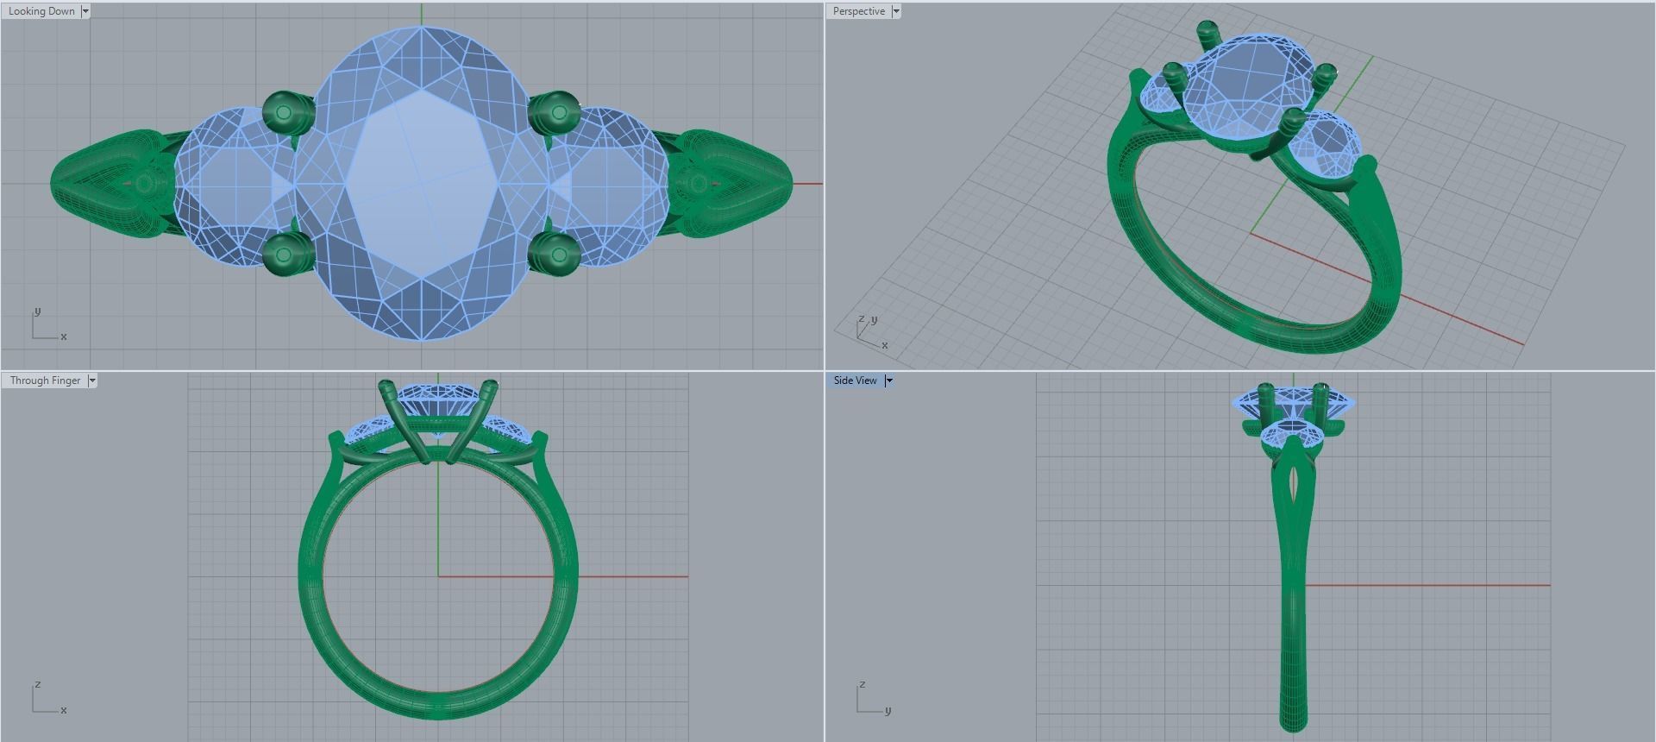
Task: Select the large center gemstone in Looking Down view
Action: point(422,183)
